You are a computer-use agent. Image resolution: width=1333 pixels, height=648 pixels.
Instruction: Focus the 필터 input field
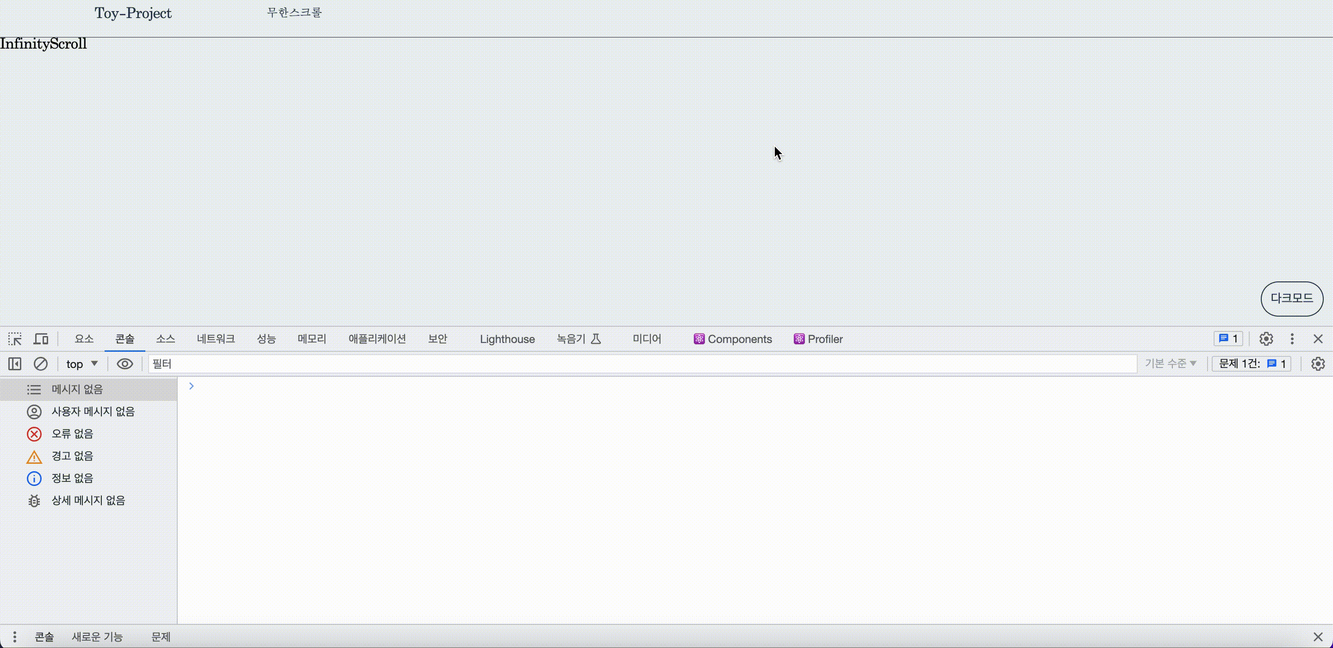[642, 364]
